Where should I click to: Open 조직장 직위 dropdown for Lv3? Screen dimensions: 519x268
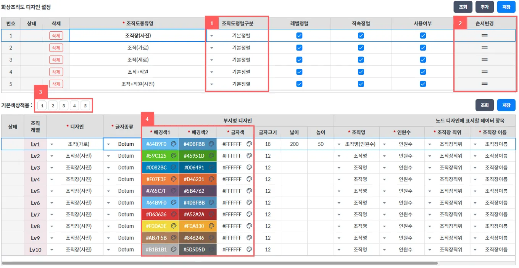click(x=430, y=168)
